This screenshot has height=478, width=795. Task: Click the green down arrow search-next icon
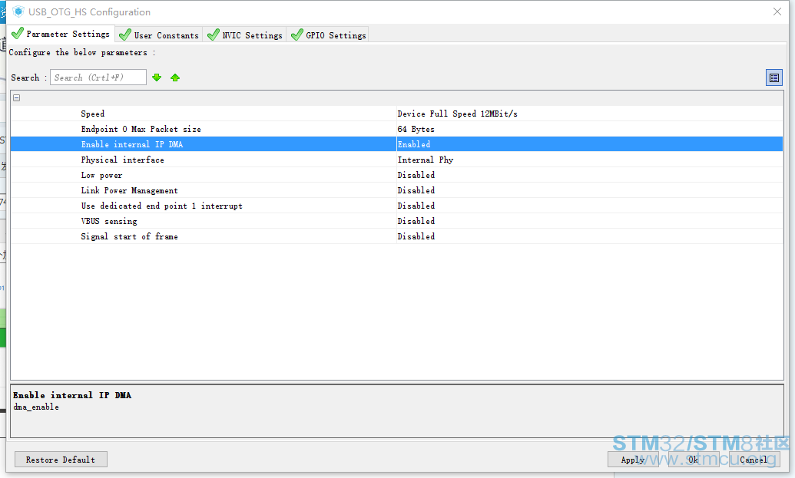pos(157,77)
